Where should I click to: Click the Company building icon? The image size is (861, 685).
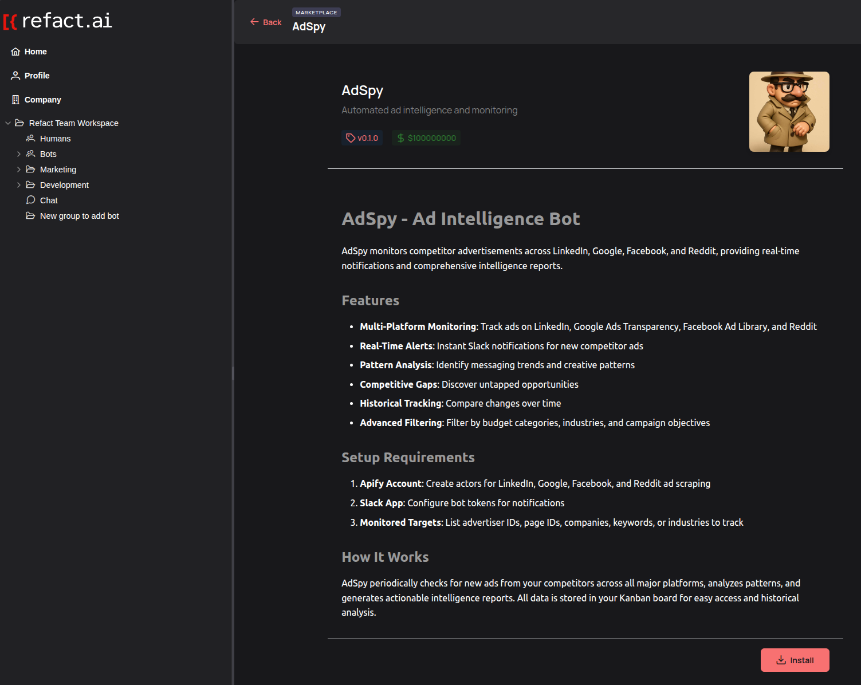tap(15, 99)
